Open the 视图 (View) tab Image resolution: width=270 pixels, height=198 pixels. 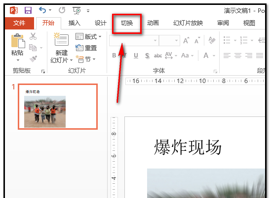tap(249, 23)
